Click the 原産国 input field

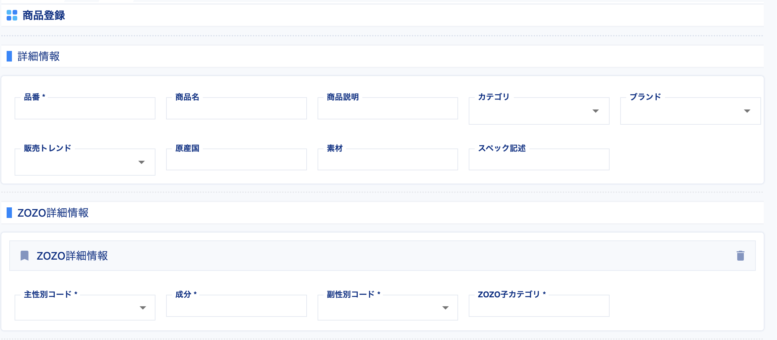[x=236, y=160]
